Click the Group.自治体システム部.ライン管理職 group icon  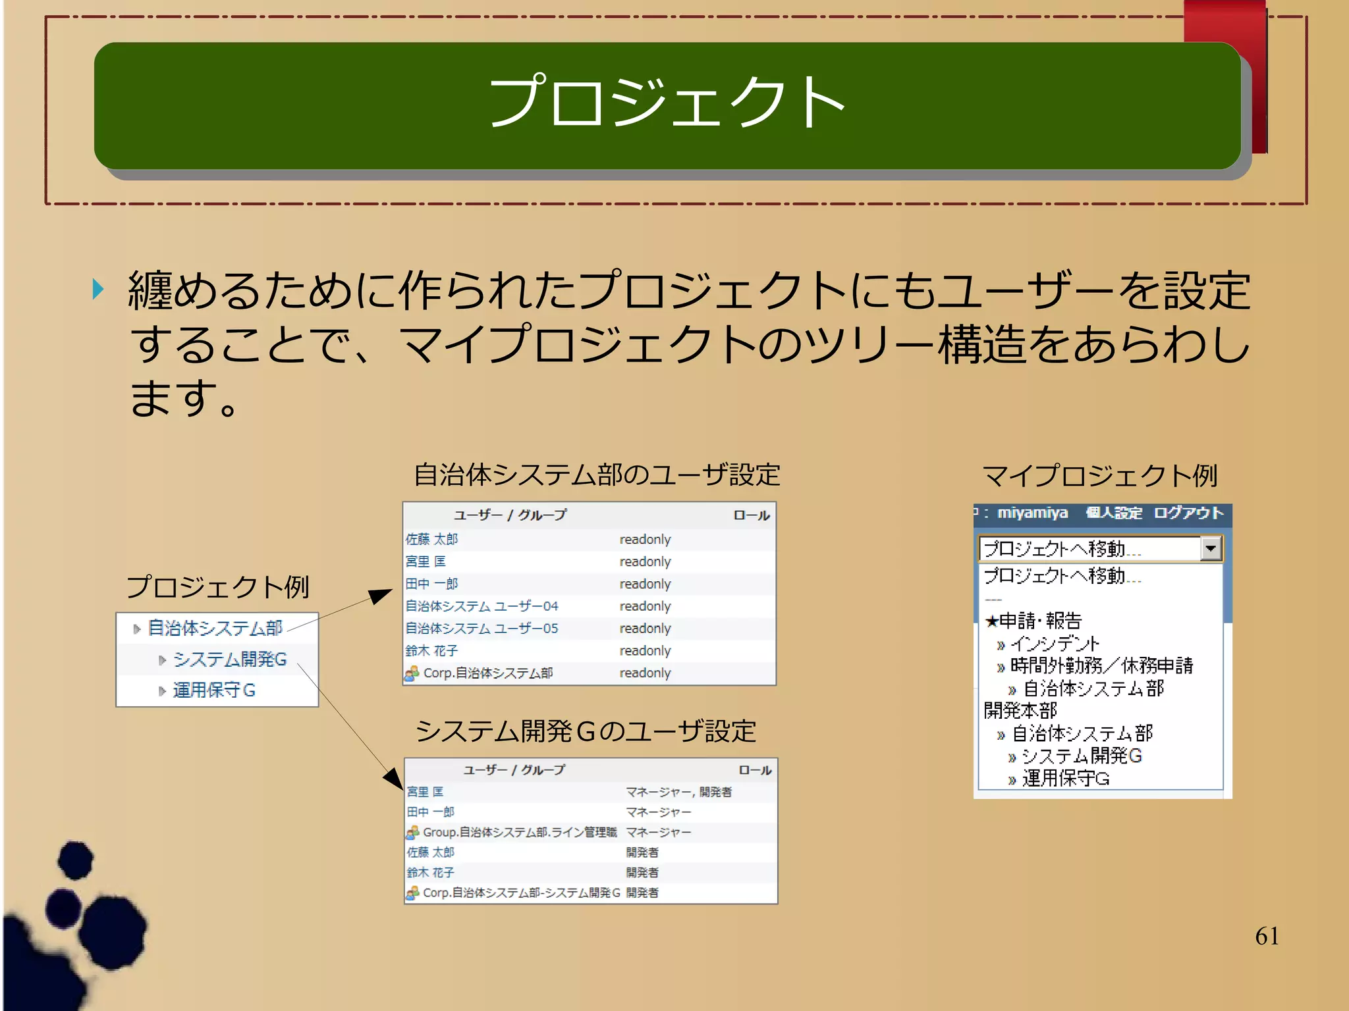412,833
